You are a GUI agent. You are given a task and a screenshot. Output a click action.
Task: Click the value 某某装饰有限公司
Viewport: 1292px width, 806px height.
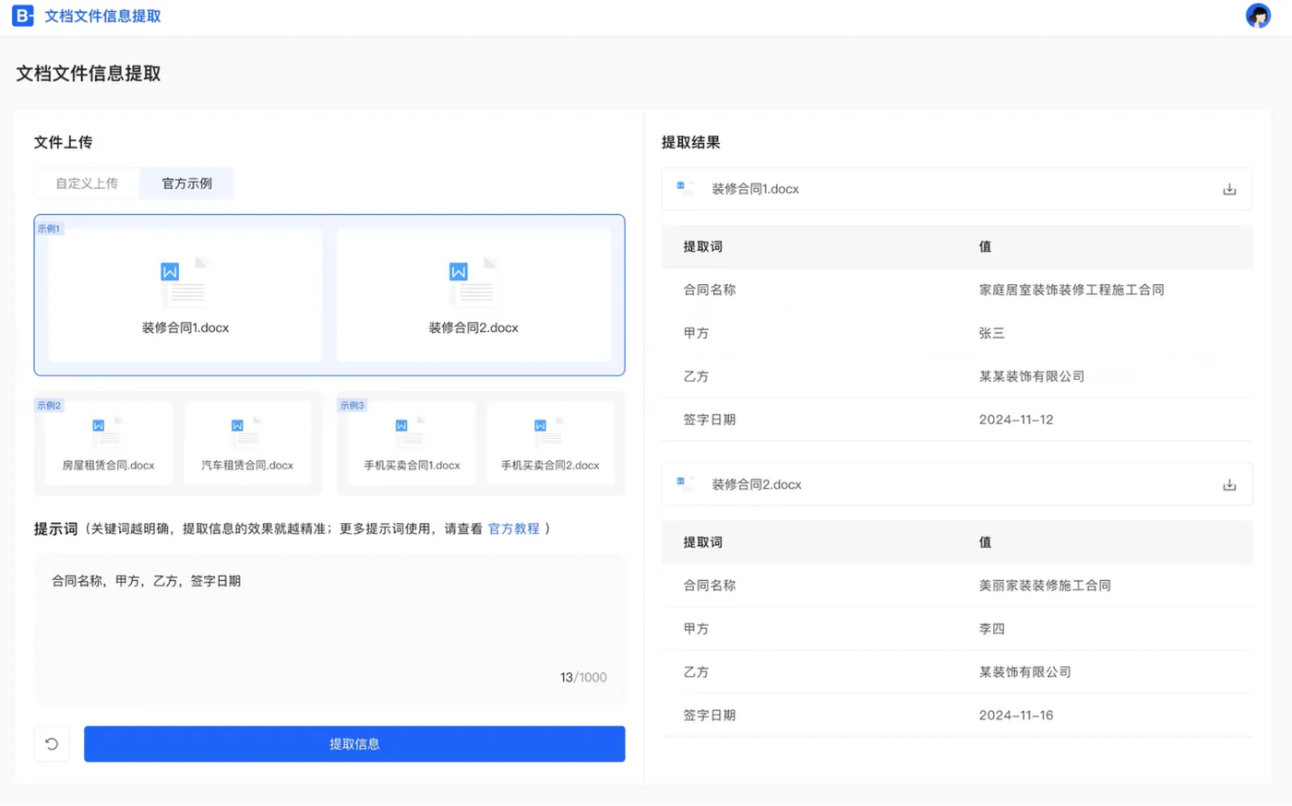(x=1032, y=376)
